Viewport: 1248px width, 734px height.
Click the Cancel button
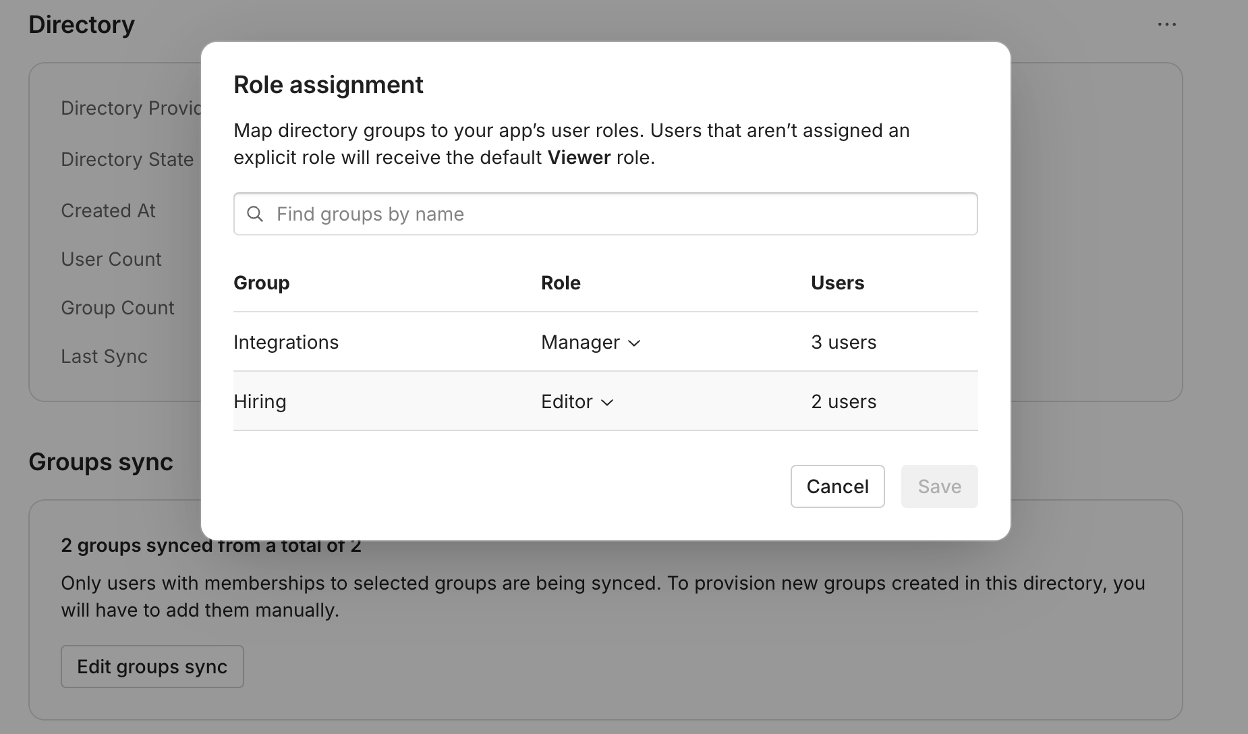tap(837, 486)
